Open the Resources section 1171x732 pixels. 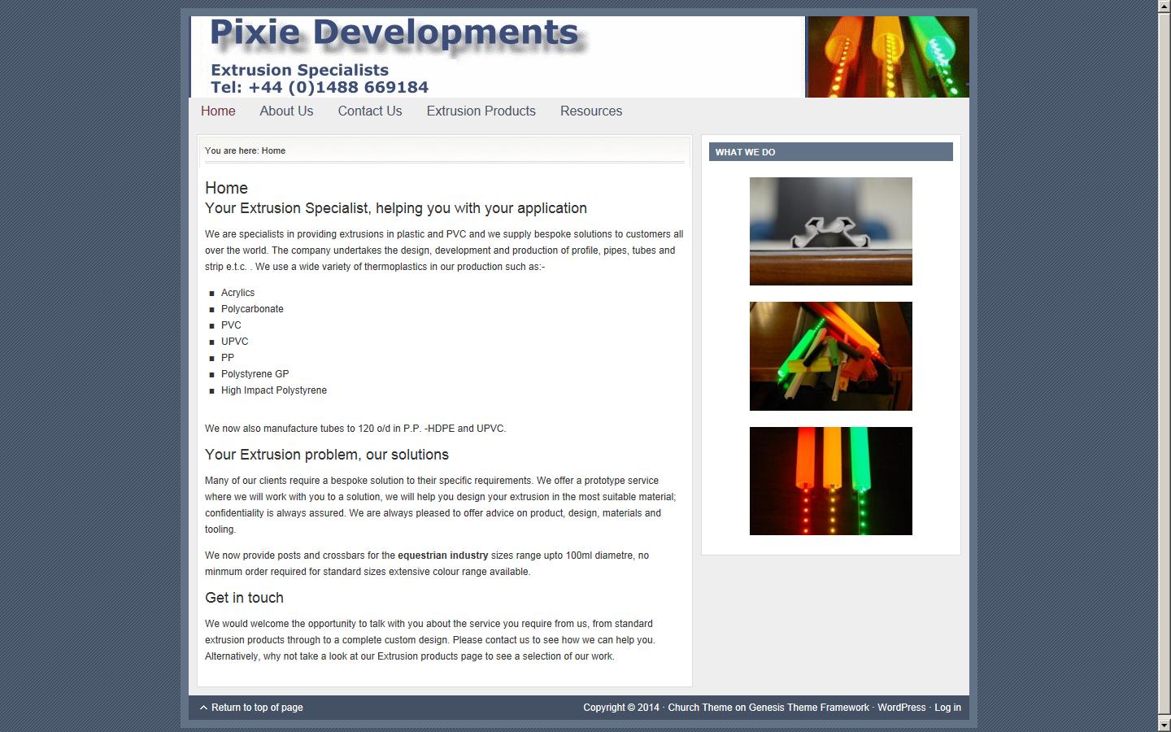tap(590, 111)
